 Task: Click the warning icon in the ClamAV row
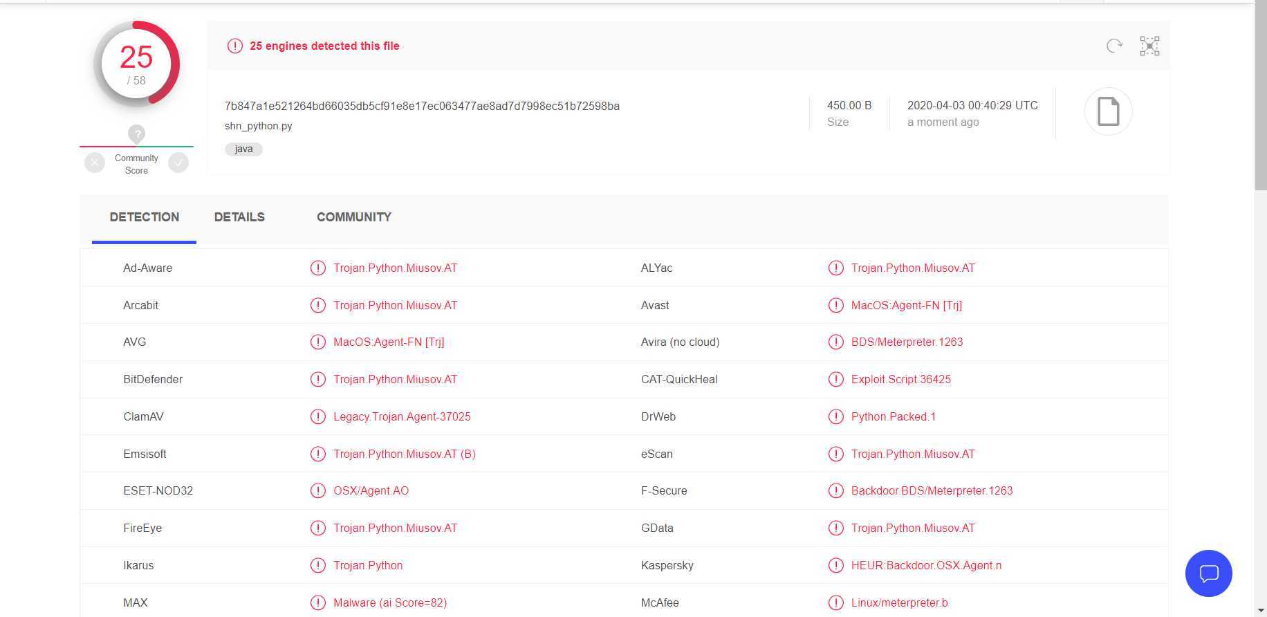pos(317,416)
